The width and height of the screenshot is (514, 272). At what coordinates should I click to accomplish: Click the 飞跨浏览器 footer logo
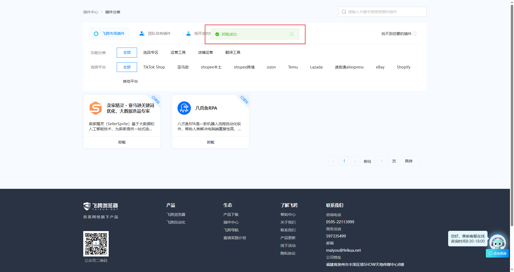(x=101, y=206)
